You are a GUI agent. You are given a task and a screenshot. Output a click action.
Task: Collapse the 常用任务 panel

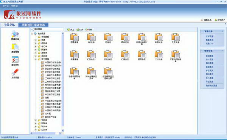pos(222,31)
